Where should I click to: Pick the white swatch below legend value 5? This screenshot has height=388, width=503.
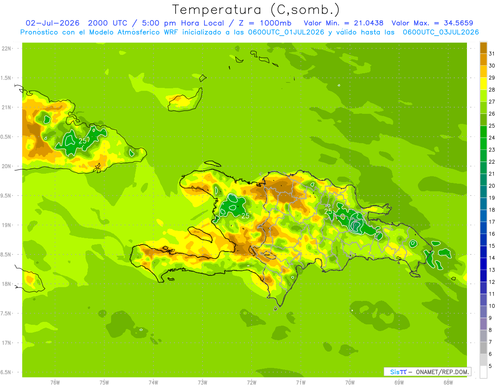point(483,372)
